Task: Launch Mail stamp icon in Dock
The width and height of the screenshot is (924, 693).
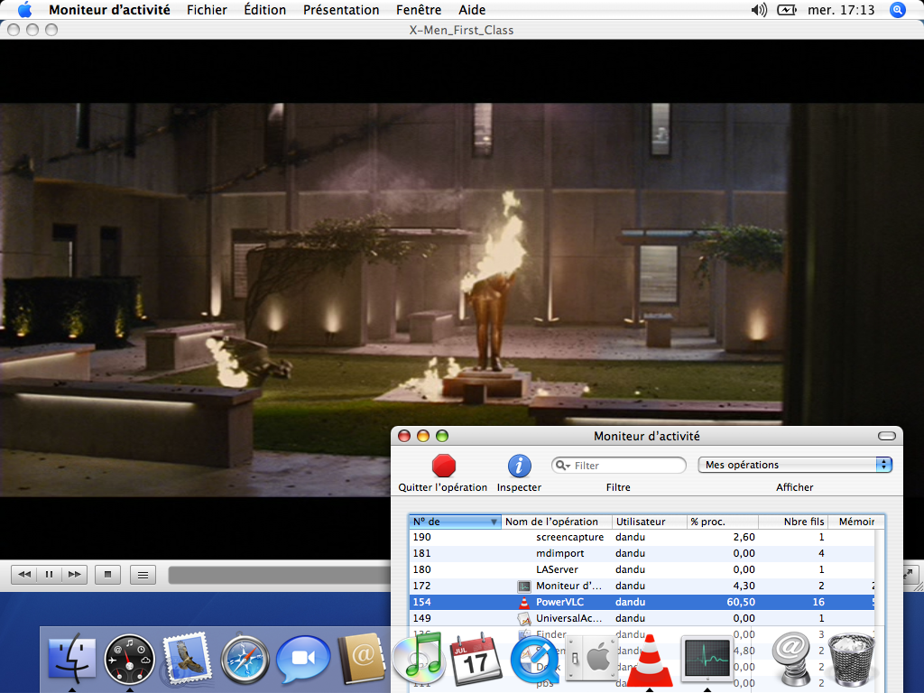Action: (x=188, y=659)
